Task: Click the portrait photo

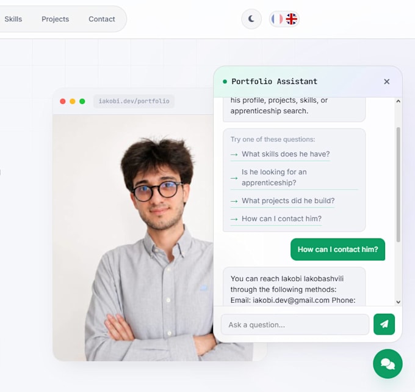Action: click(133, 238)
